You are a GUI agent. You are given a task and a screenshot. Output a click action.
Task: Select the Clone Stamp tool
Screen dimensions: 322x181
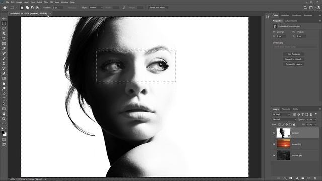[4, 63]
